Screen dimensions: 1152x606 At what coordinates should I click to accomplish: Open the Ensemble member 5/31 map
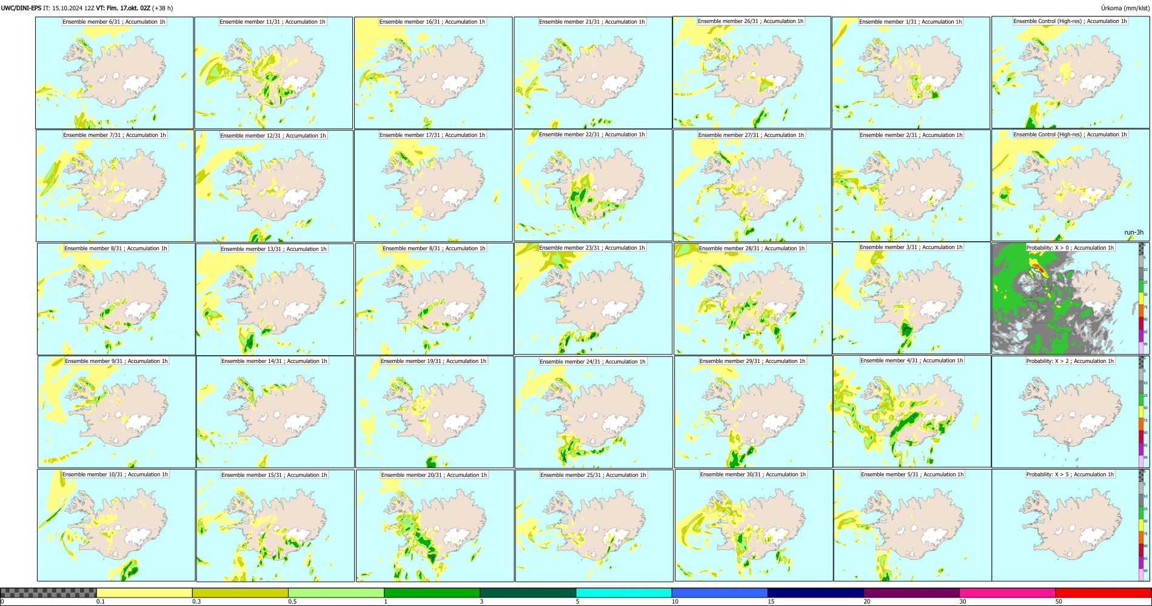(913, 525)
